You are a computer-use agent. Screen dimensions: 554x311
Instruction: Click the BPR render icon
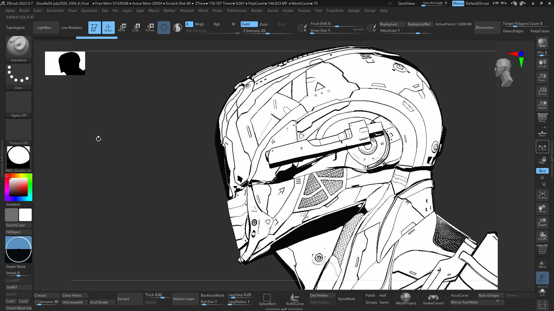tap(542, 43)
